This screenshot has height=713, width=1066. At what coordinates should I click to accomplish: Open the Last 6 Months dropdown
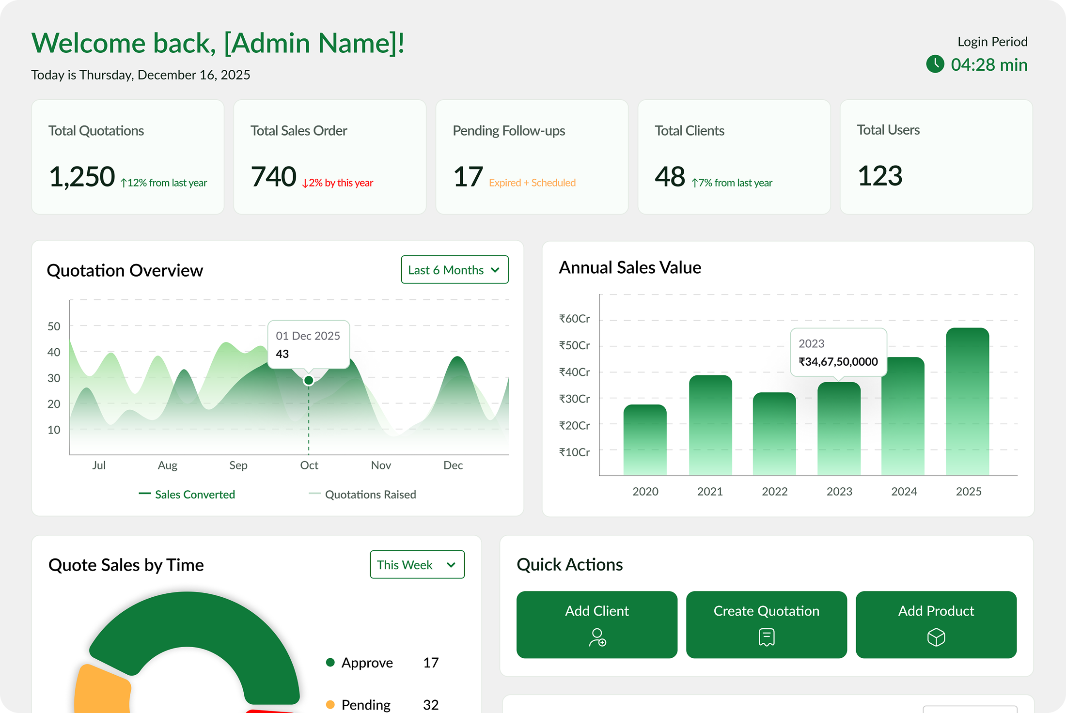(x=455, y=269)
